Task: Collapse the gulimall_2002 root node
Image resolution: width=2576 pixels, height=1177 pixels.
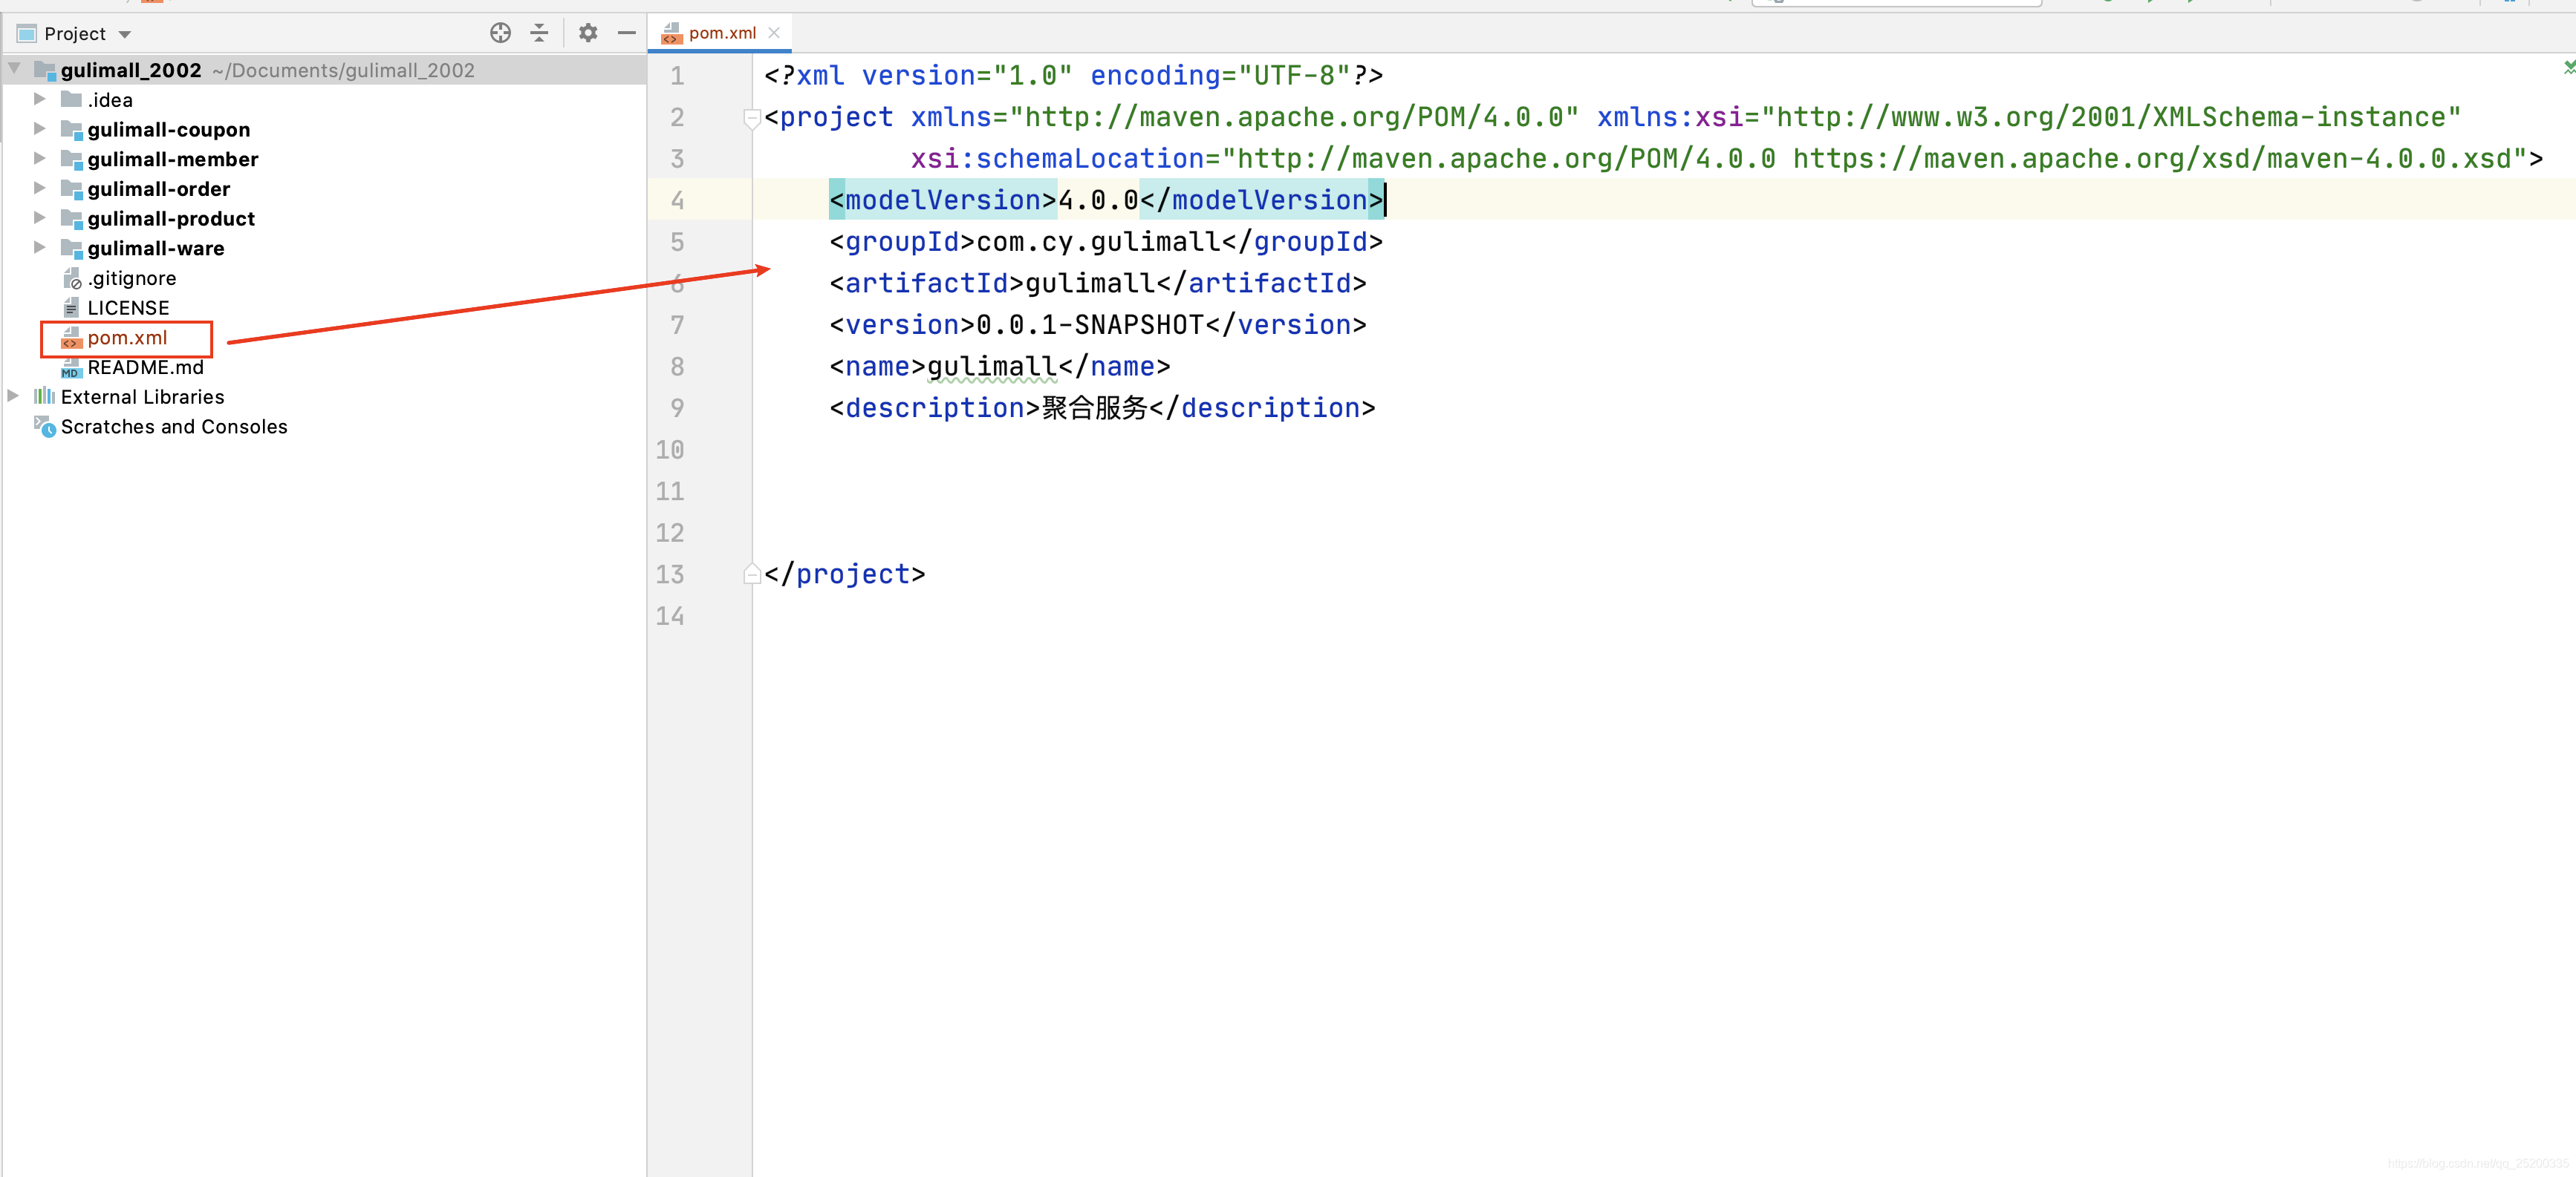Action: (x=14, y=69)
